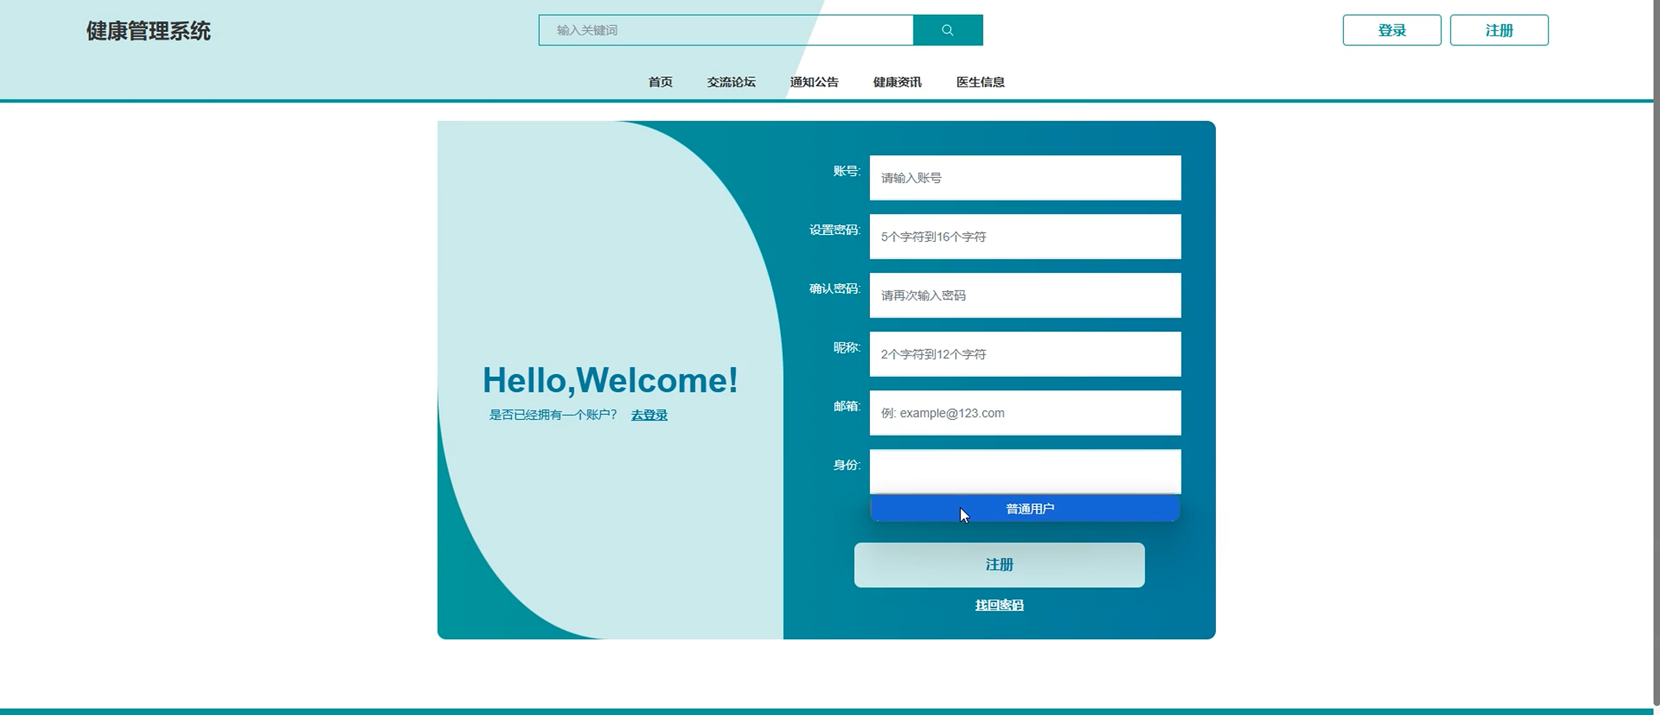Open the 找回密码 link

point(999,605)
